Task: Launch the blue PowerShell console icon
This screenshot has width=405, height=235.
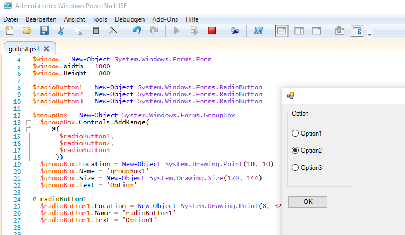Action: click(259, 31)
